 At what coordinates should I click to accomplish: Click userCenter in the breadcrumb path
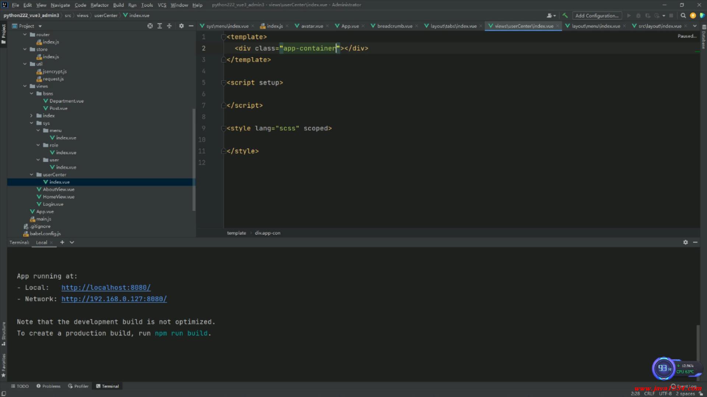point(106,15)
